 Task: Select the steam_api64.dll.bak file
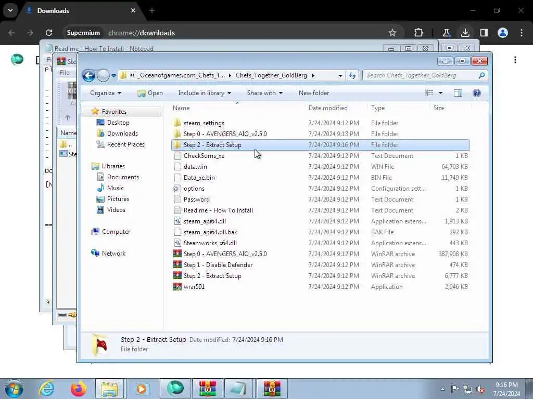(x=210, y=232)
